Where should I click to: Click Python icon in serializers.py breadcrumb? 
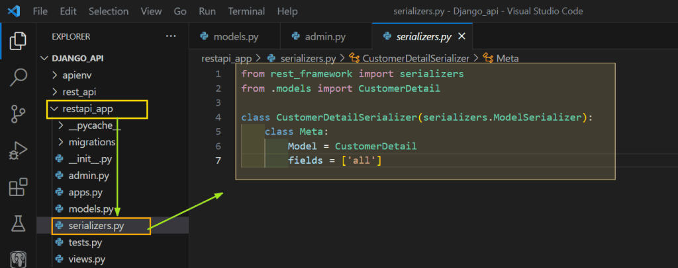[x=272, y=57]
